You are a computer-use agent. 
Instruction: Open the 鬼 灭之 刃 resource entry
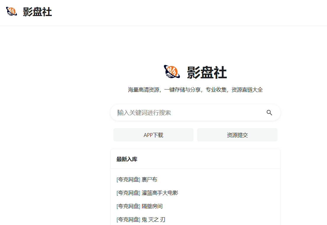pos(141,220)
